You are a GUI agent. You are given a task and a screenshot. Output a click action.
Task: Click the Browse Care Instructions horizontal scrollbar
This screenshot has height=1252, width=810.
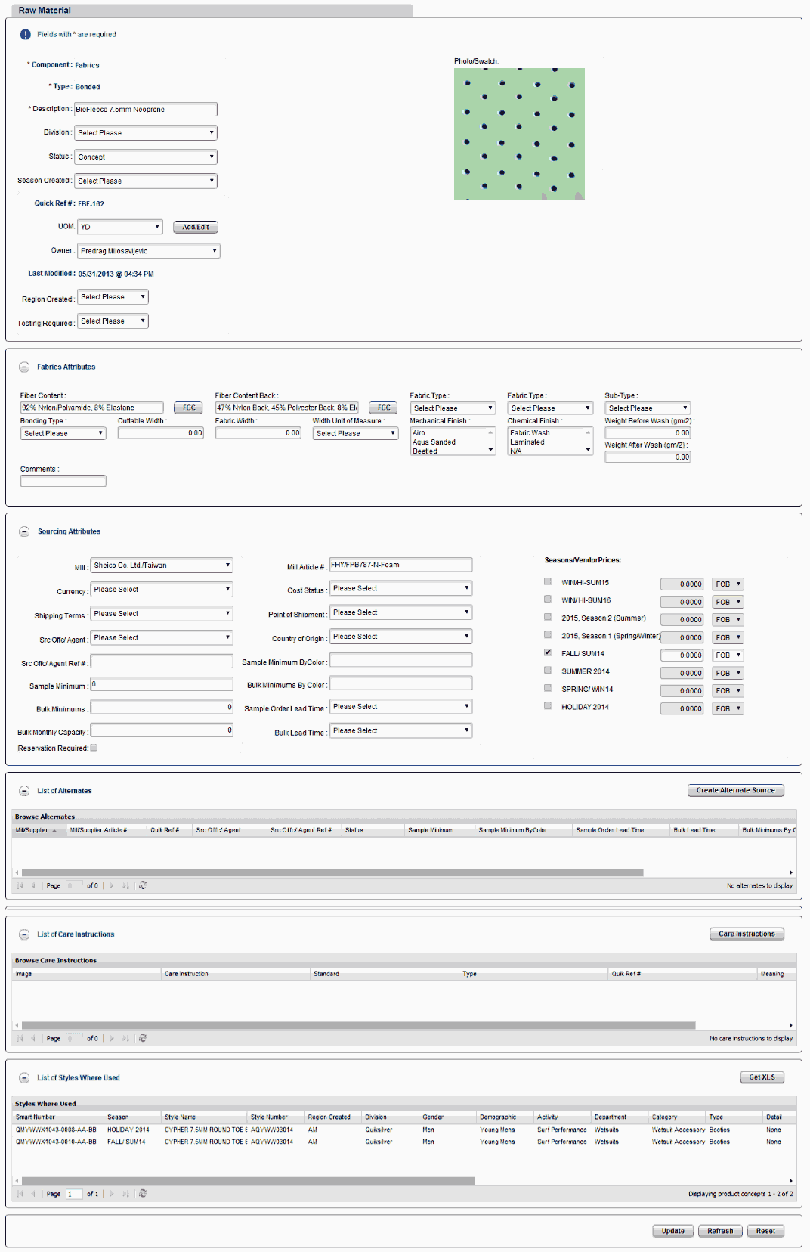[x=358, y=1026]
